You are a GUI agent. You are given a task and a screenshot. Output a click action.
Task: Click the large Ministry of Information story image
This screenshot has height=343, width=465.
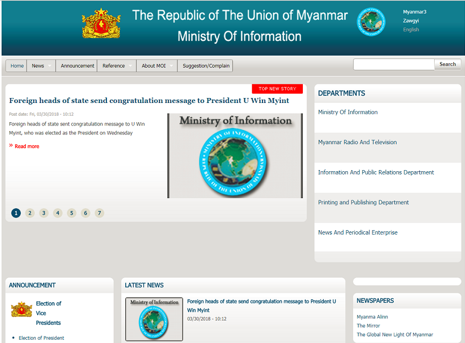[235, 156]
